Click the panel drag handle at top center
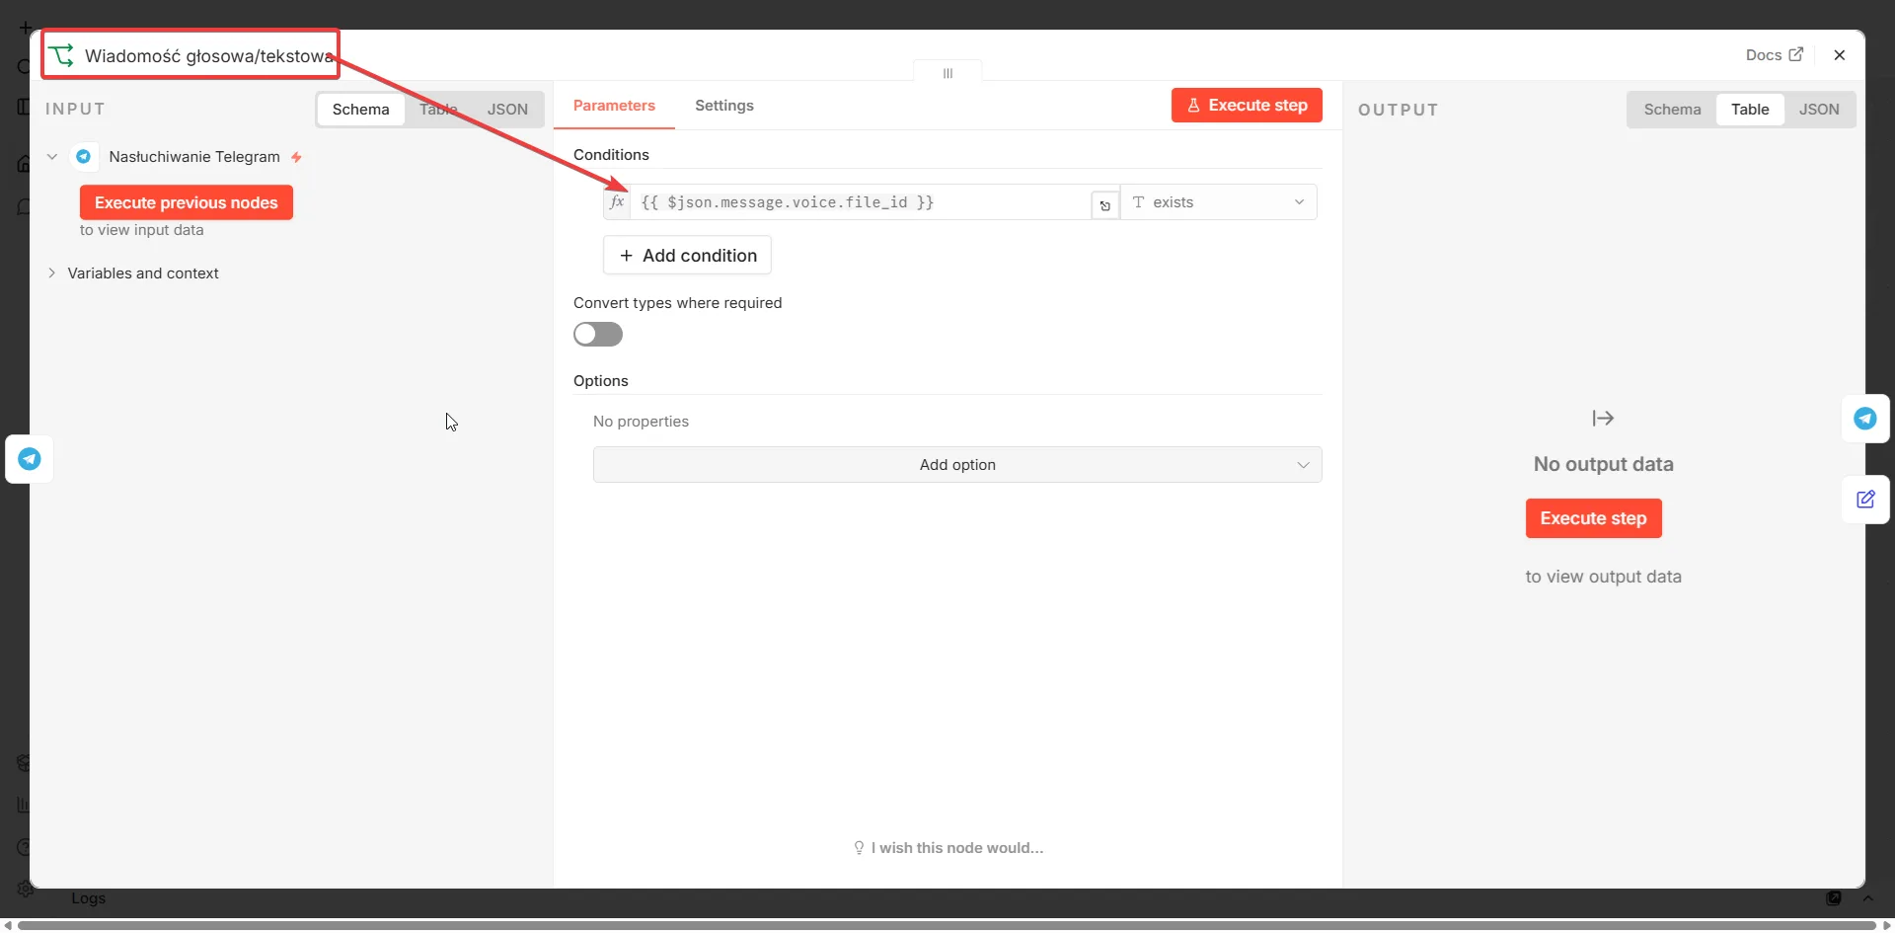This screenshot has height=933, width=1895. (x=947, y=73)
